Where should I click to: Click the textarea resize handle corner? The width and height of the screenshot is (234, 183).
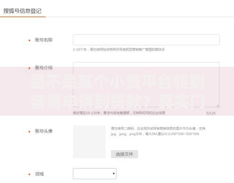click(218, 106)
